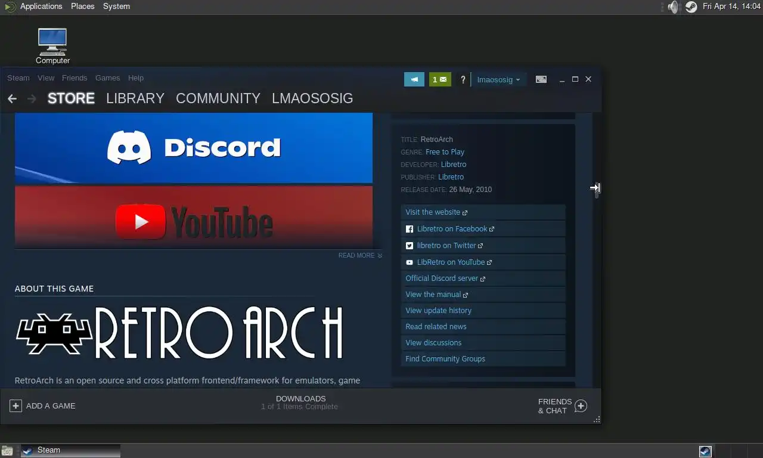The image size is (763, 458).
Task: Click the Steam icon in bottom right tray
Action: (x=705, y=451)
